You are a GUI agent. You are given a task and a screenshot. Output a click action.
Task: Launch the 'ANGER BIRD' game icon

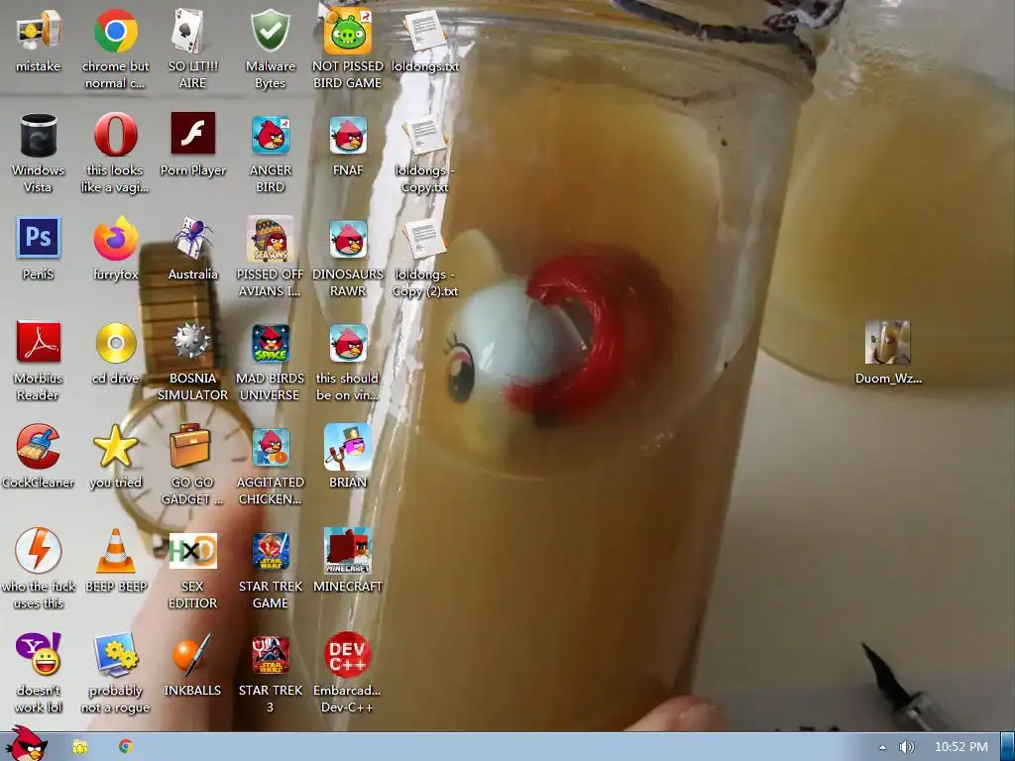point(270,135)
